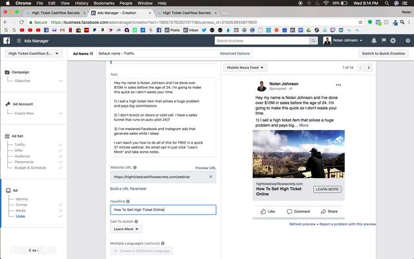
Task: Click the Grand Canyon ad image
Action: pyautogui.click(x=299, y=154)
